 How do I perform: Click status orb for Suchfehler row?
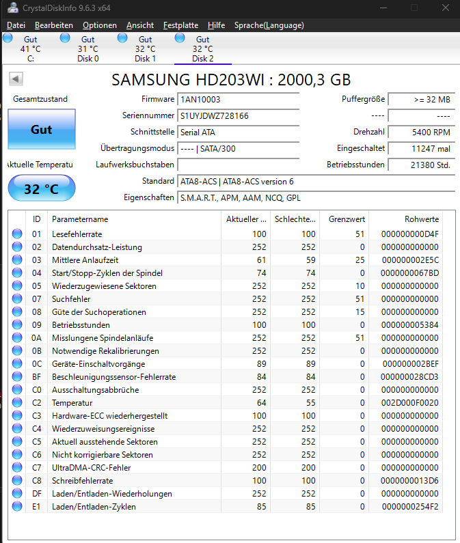[x=17, y=299]
